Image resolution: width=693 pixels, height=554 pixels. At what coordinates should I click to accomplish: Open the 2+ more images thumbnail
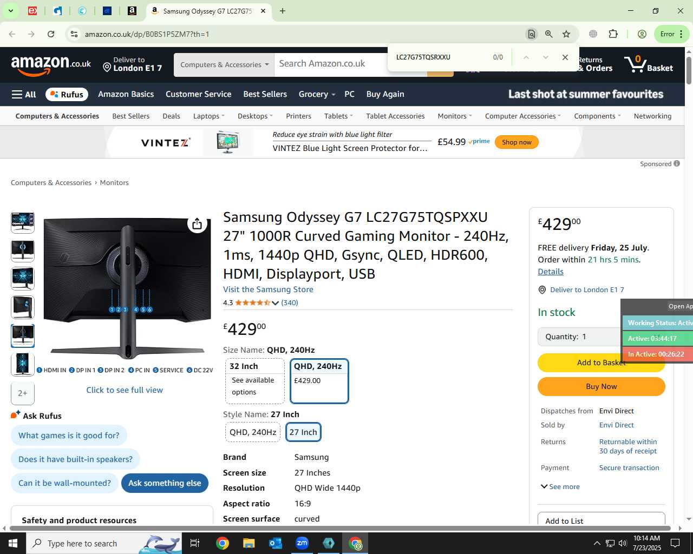(23, 393)
